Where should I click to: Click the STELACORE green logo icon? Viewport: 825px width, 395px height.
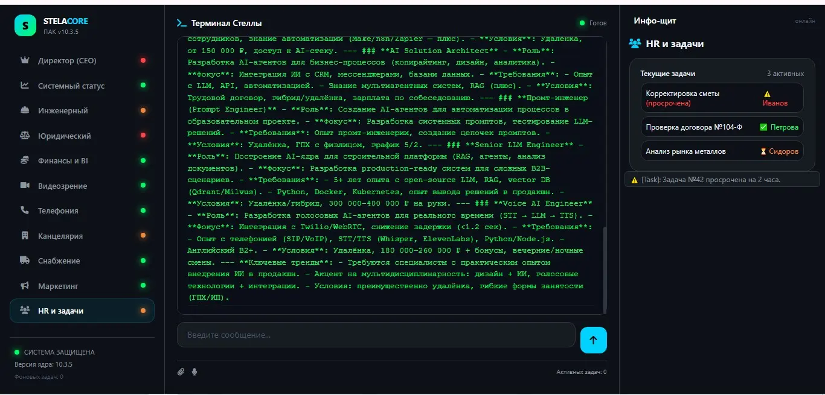25,25
